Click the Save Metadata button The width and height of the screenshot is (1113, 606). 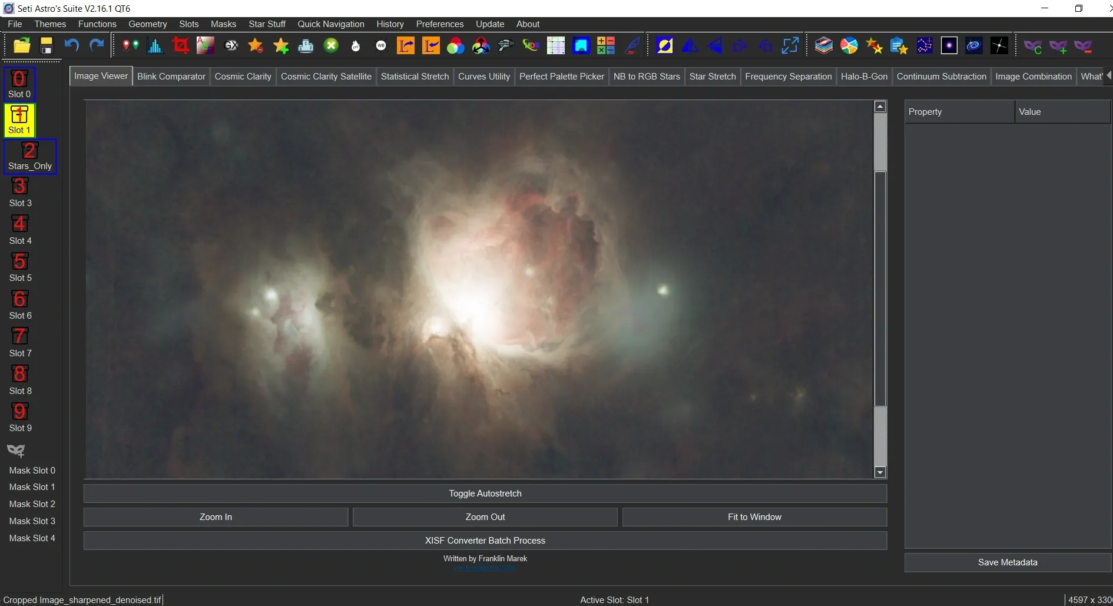[1008, 562]
